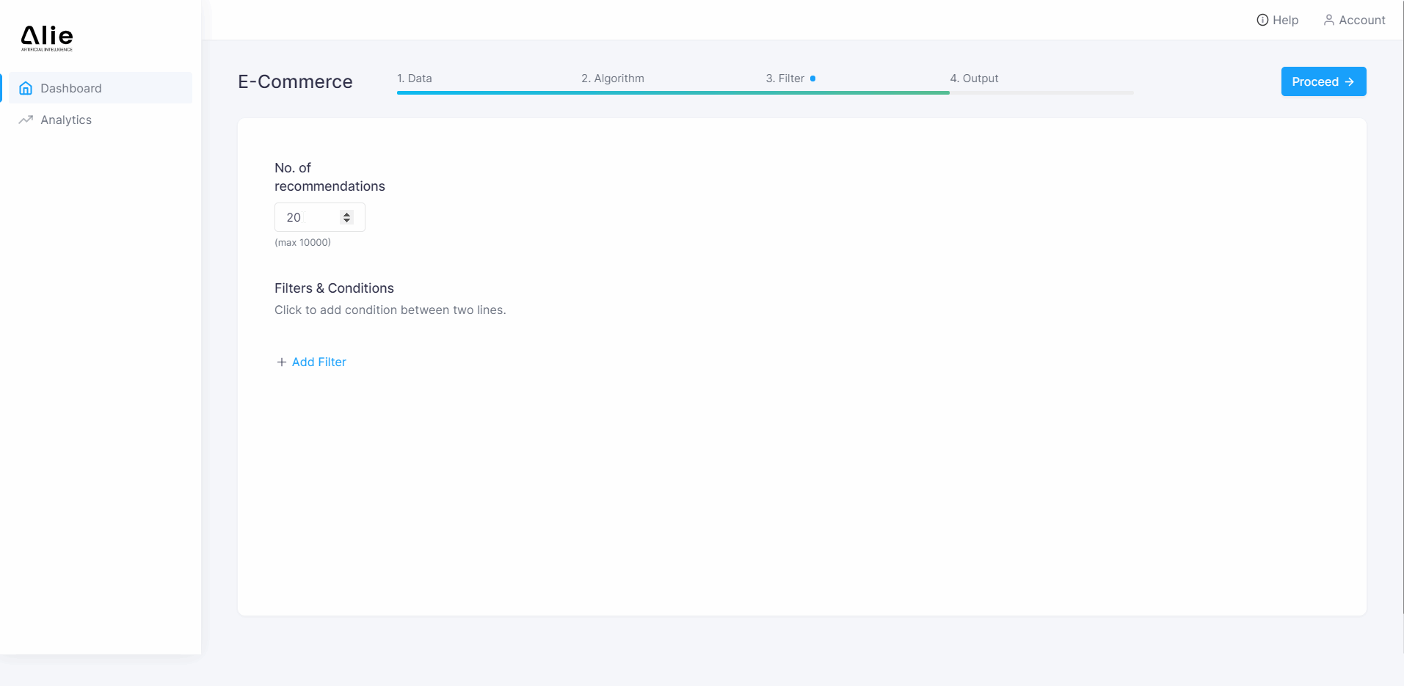
Task: Click the Help info circle icon
Action: point(1262,20)
